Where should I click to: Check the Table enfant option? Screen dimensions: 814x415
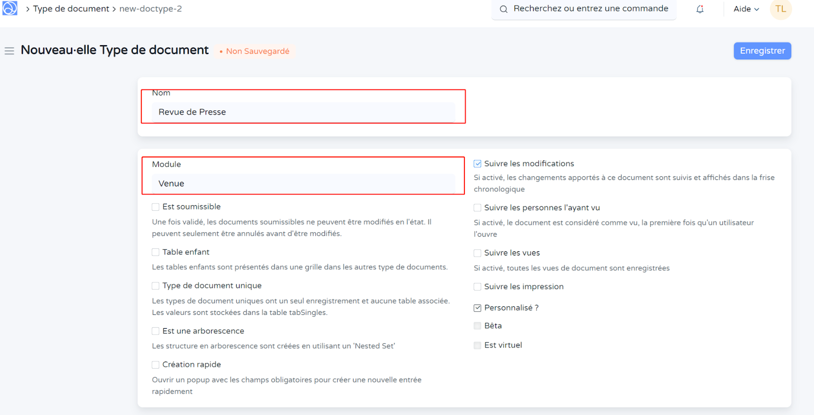tap(156, 252)
